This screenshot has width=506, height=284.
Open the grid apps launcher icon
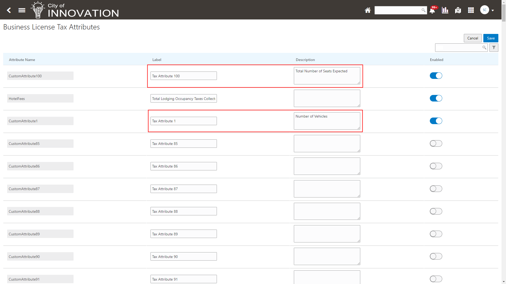point(471,10)
